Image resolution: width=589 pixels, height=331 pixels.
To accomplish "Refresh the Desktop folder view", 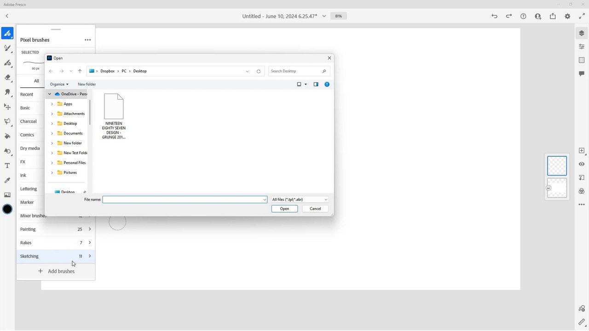I will tap(259, 71).
